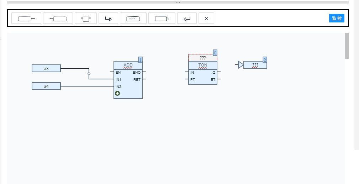Screen dimensions: 359x184
Task: Click the ADD block title
Action: click(x=128, y=65)
